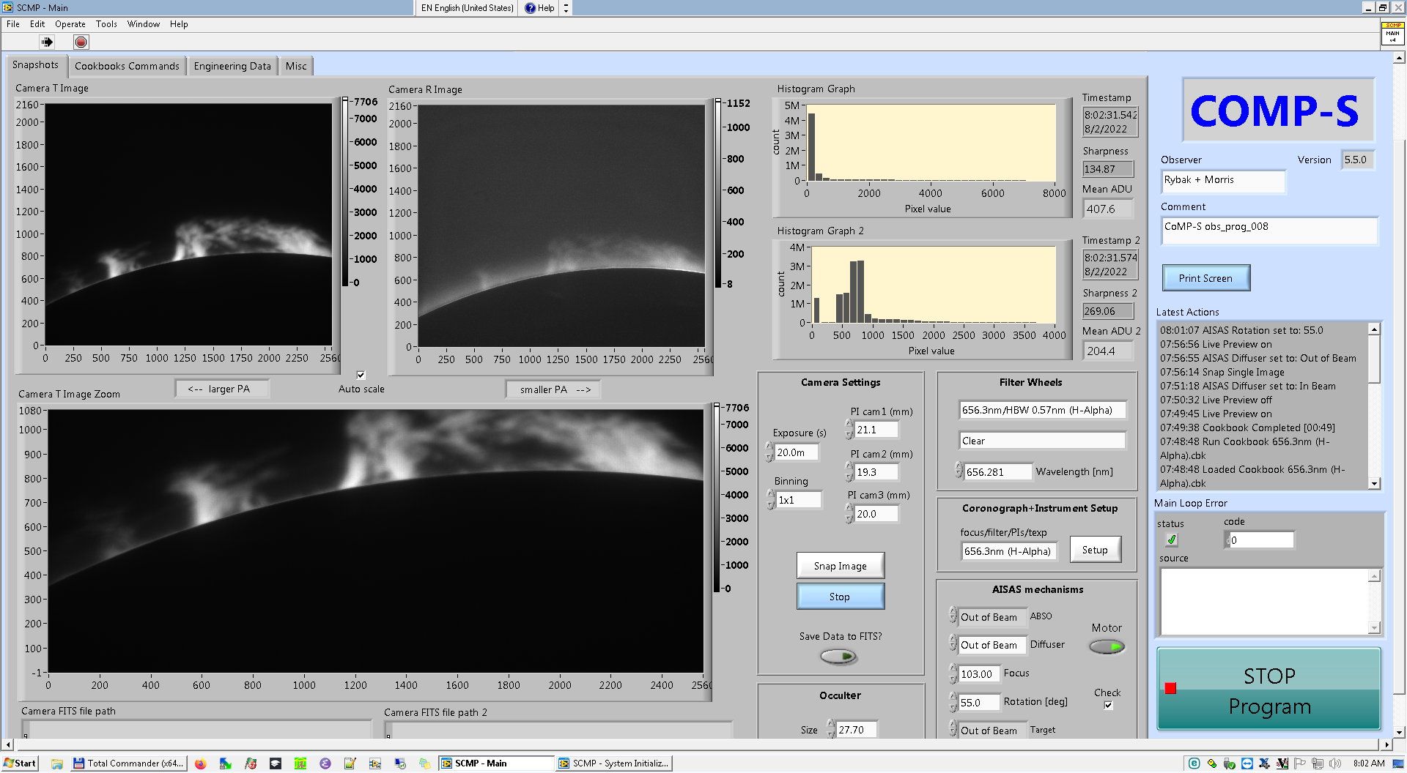The image size is (1407, 773).
Task: Open the TeamViewer tray icon
Action: [x=1247, y=763]
